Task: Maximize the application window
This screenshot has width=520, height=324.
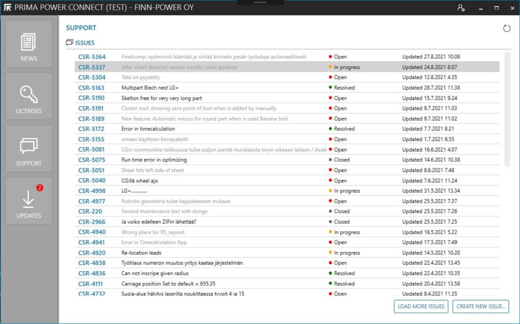Action: pos(497,8)
